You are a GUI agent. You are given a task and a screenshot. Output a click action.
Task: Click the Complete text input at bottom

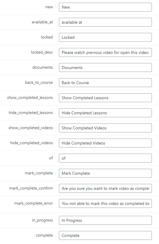(105, 235)
